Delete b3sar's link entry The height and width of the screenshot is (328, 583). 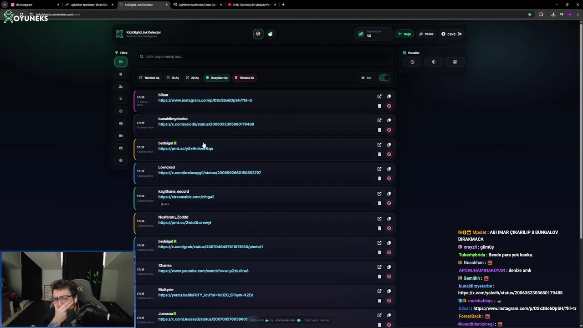click(x=379, y=106)
